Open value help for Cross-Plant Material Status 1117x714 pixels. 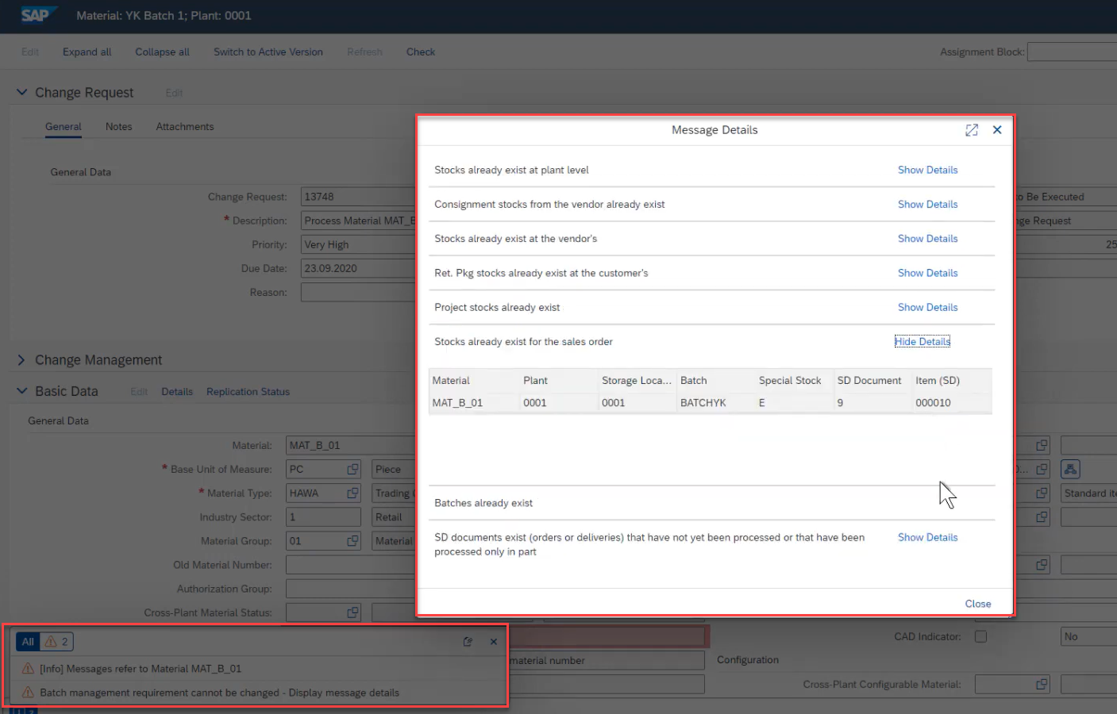[352, 612]
